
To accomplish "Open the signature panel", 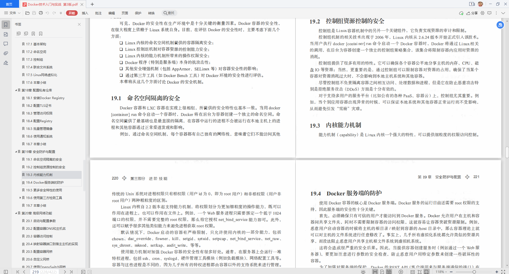I will [6, 63].
